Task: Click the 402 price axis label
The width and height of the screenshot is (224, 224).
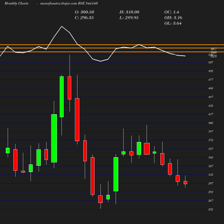Action: click(211, 123)
